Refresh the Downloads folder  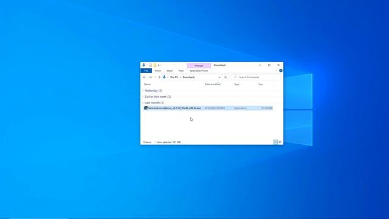point(225,77)
